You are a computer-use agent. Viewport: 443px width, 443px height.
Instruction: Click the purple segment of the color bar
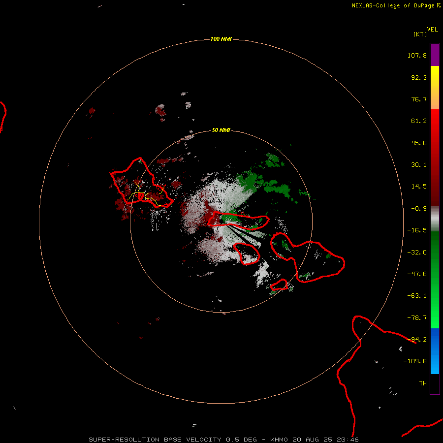[x=435, y=55]
